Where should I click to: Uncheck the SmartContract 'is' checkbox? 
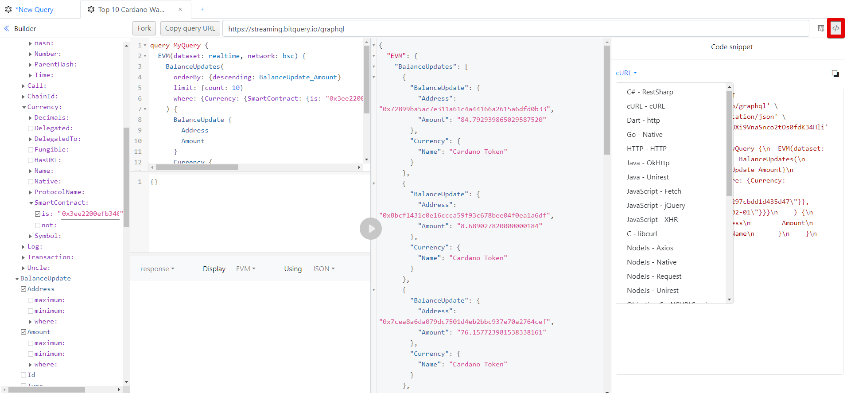38,214
